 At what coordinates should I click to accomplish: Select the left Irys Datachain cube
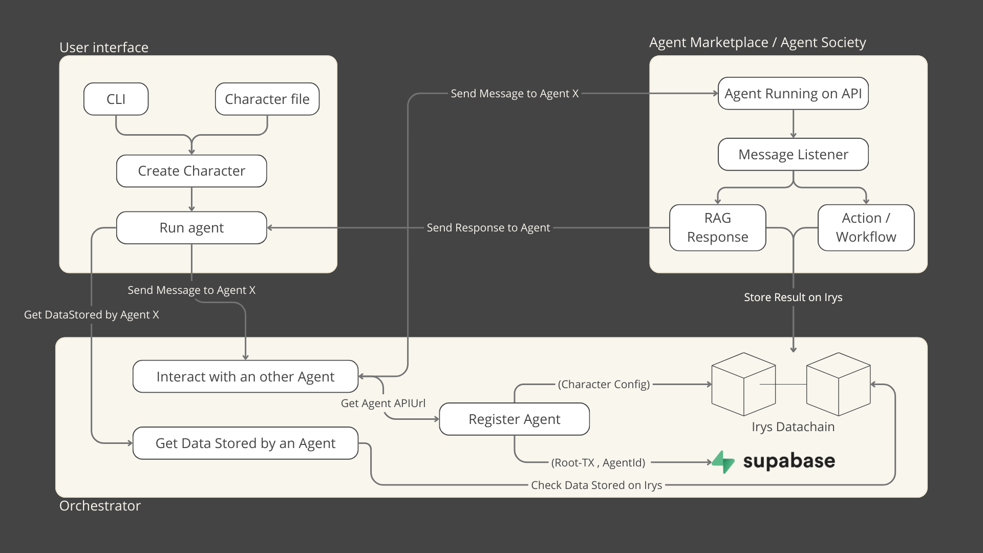pyautogui.click(x=744, y=384)
